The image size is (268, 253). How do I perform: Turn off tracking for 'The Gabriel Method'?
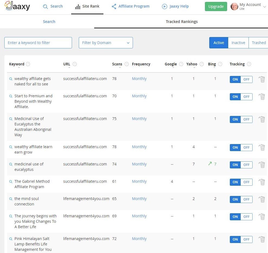pyautogui.click(x=246, y=182)
